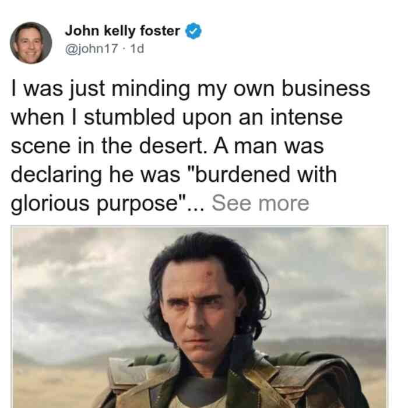This screenshot has width=408, height=408.
Task: Open the attached desert scene image
Action: coord(199,317)
